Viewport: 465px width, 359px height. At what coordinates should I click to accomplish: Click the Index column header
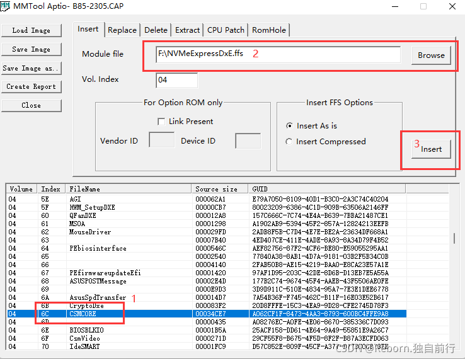point(52,189)
